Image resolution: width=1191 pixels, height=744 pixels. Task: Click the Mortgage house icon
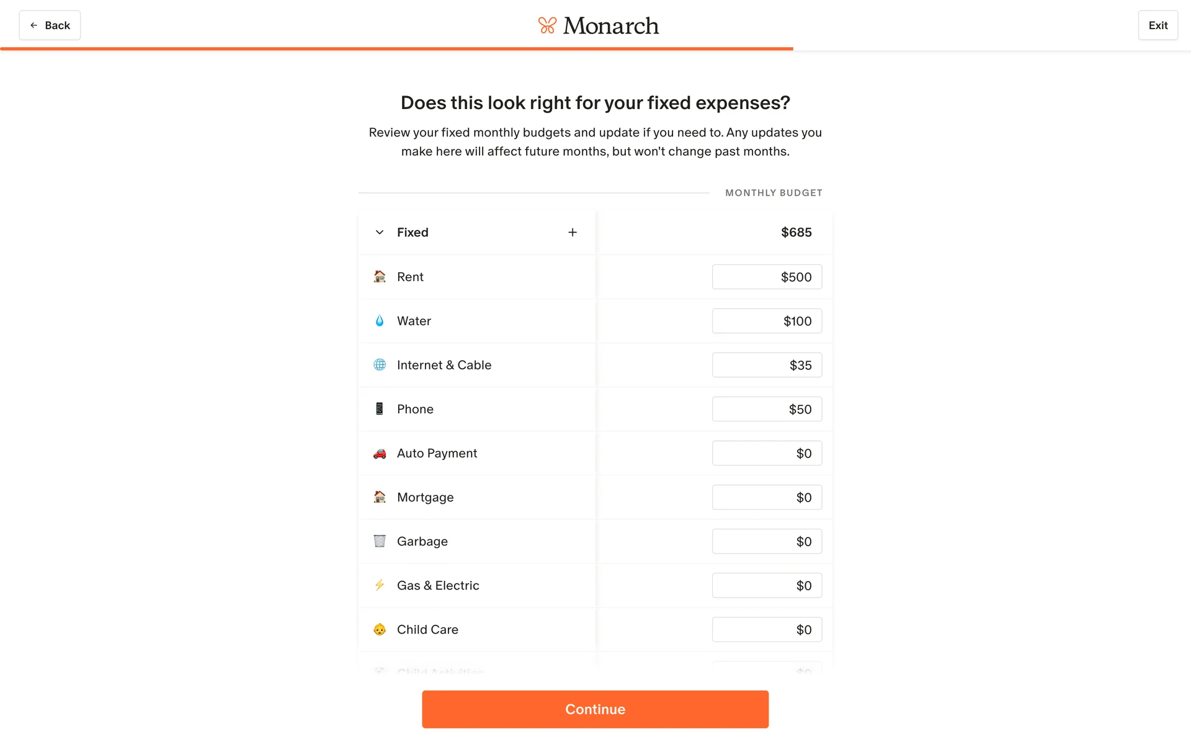[380, 497]
